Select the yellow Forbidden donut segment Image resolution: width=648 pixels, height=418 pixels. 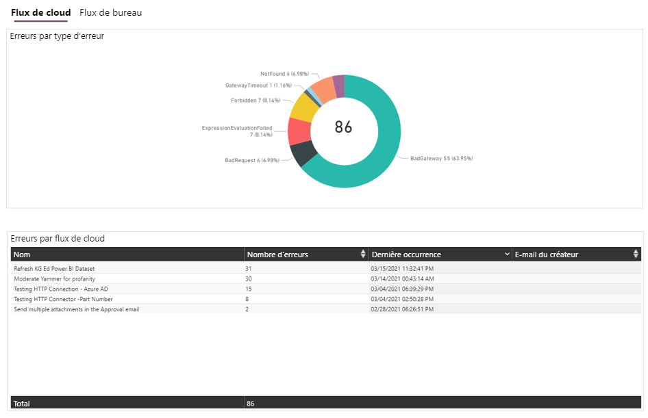(305, 107)
